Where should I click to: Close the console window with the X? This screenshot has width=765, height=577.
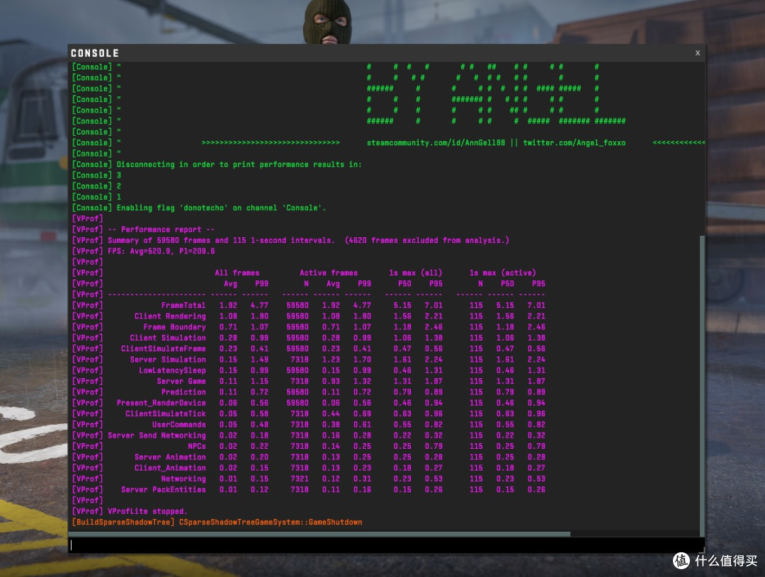[x=697, y=52]
